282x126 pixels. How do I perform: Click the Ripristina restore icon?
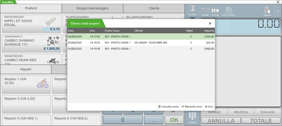(x=267, y=10)
